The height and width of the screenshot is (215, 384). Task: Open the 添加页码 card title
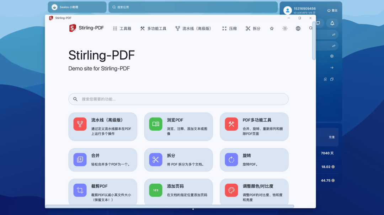175,186
